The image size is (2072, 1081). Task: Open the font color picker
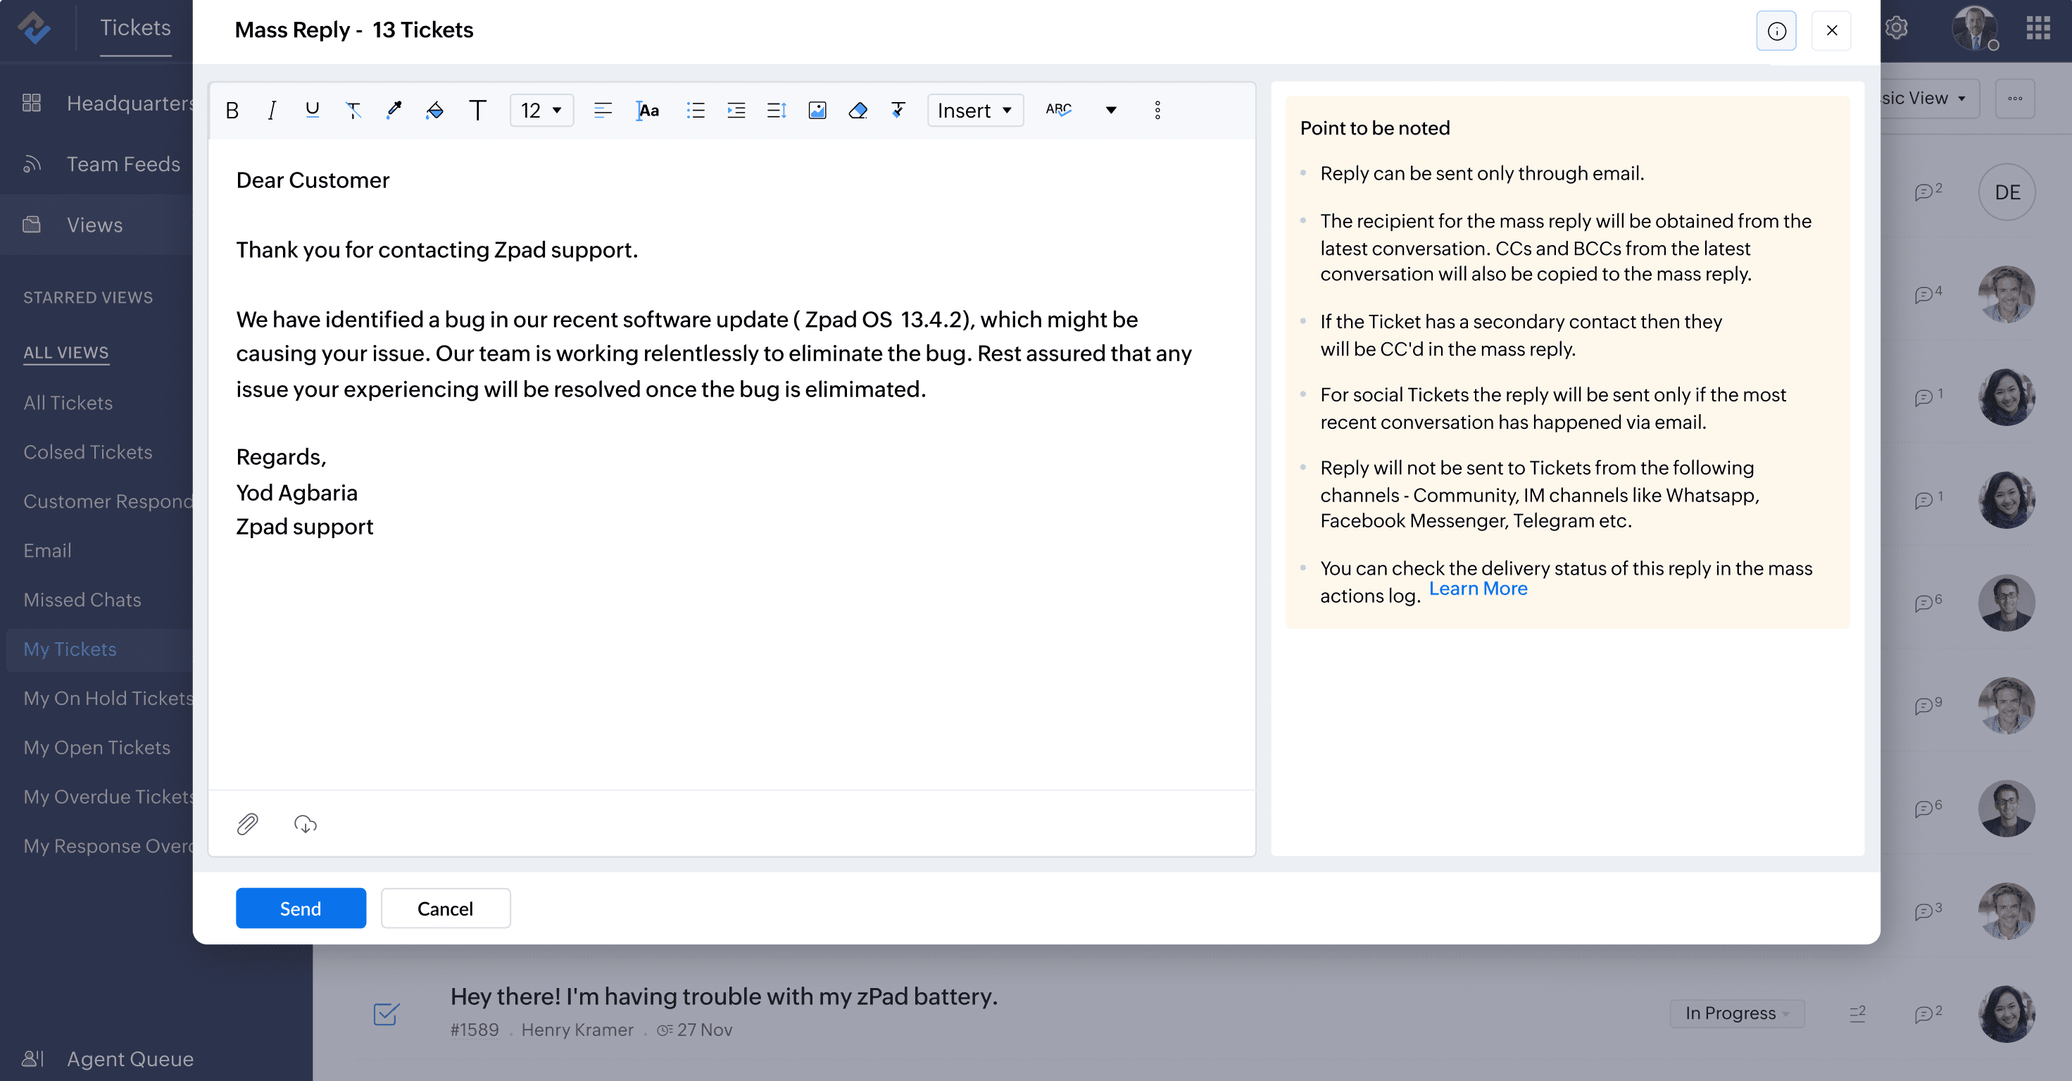click(x=394, y=110)
